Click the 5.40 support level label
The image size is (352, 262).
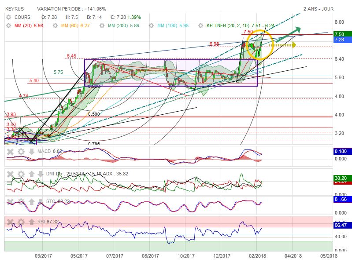pos(34,80)
